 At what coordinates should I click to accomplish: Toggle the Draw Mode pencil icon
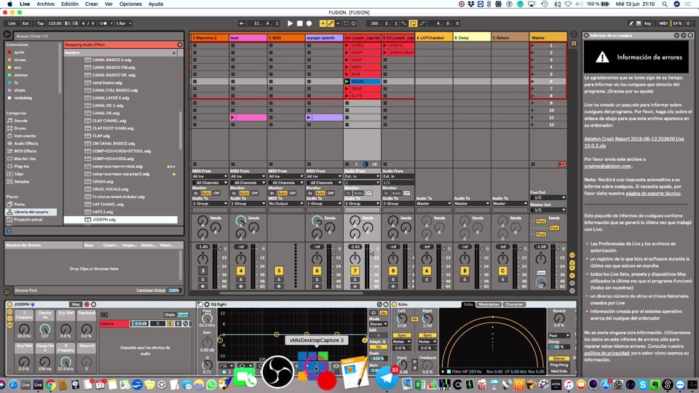click(631, 23)
